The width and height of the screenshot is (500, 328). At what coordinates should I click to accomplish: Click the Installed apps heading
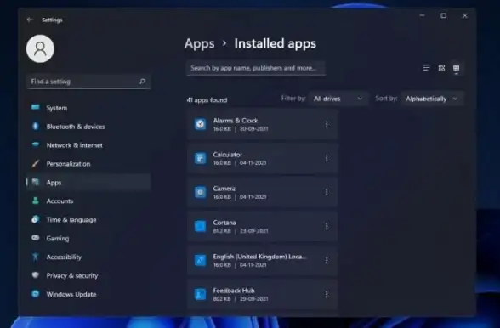[276, 43]
